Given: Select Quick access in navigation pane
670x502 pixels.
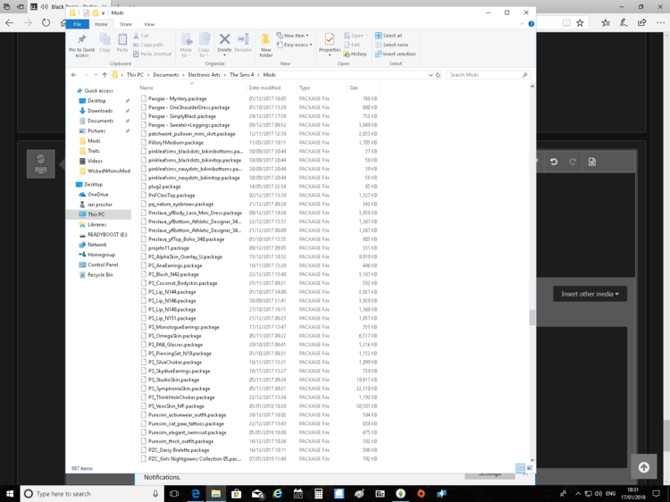Looking at the screenshot, I should pyautogui.click(x=98, y=90).
